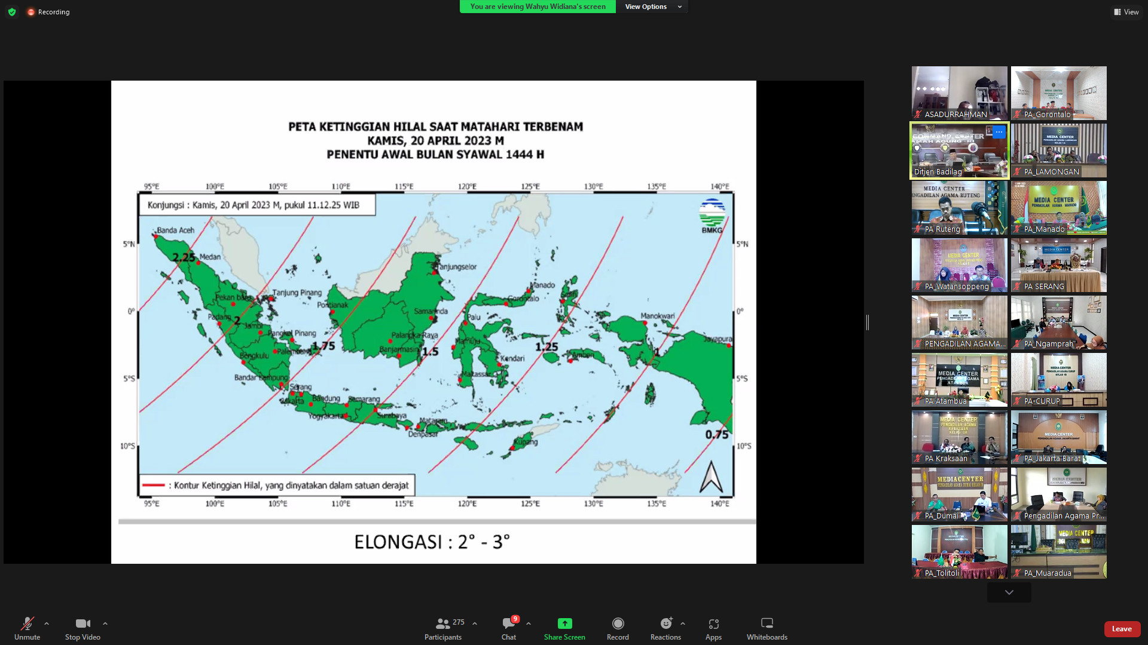The image size is (1148, 645).
Task: Select the PA_Gorontalo video thumbnail
Action: 1058,93
